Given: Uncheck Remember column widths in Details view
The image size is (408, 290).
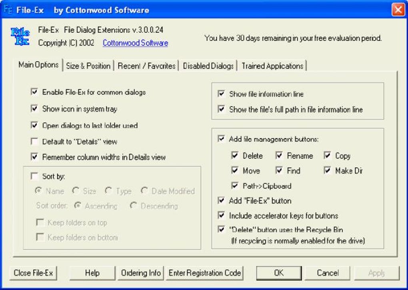Looking at the screenshot, I should click(34, 157).
